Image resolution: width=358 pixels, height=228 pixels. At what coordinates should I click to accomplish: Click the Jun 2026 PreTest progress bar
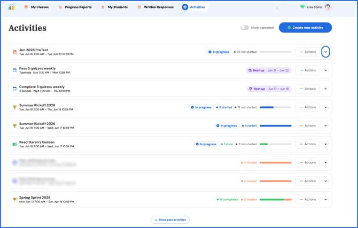(x=276, y=52)
